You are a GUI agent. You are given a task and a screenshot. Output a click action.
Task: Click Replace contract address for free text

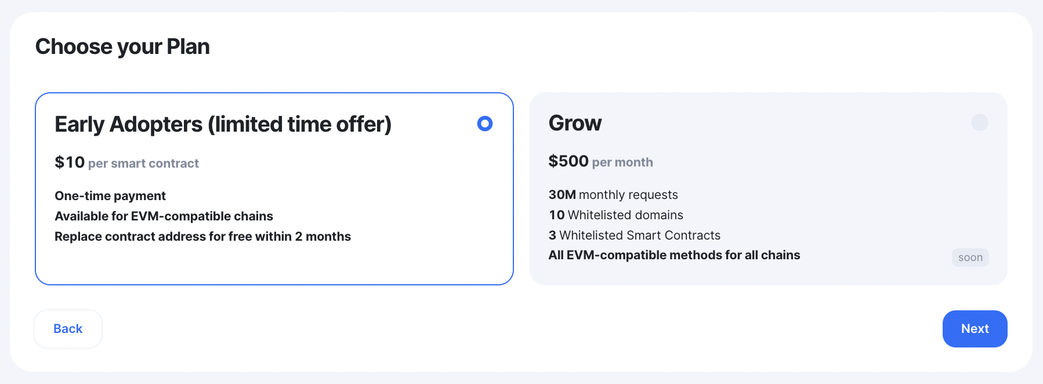tap(202, 237)
